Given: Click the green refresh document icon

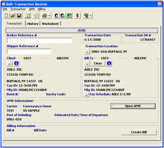Looking at the screenshot, I should tap(28, 16).
